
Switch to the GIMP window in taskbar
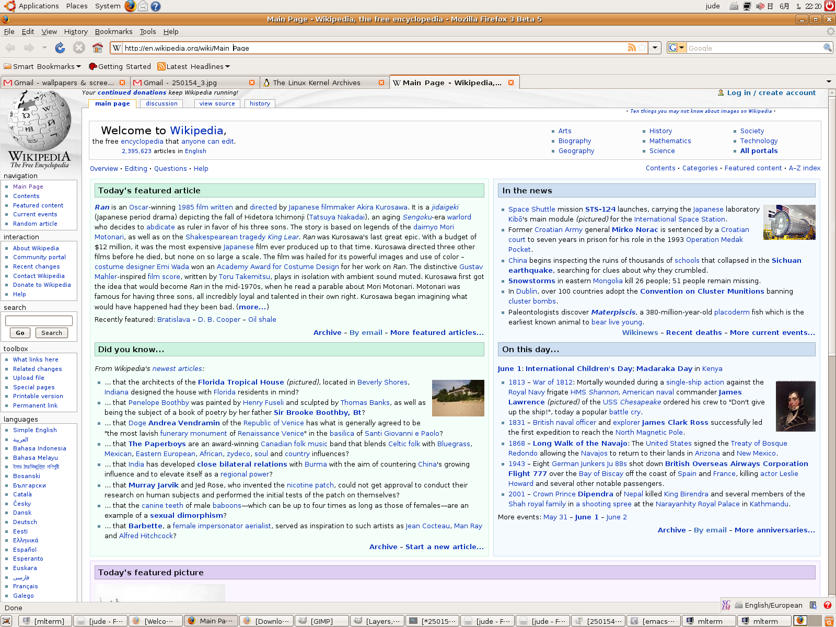click(321, 621)
